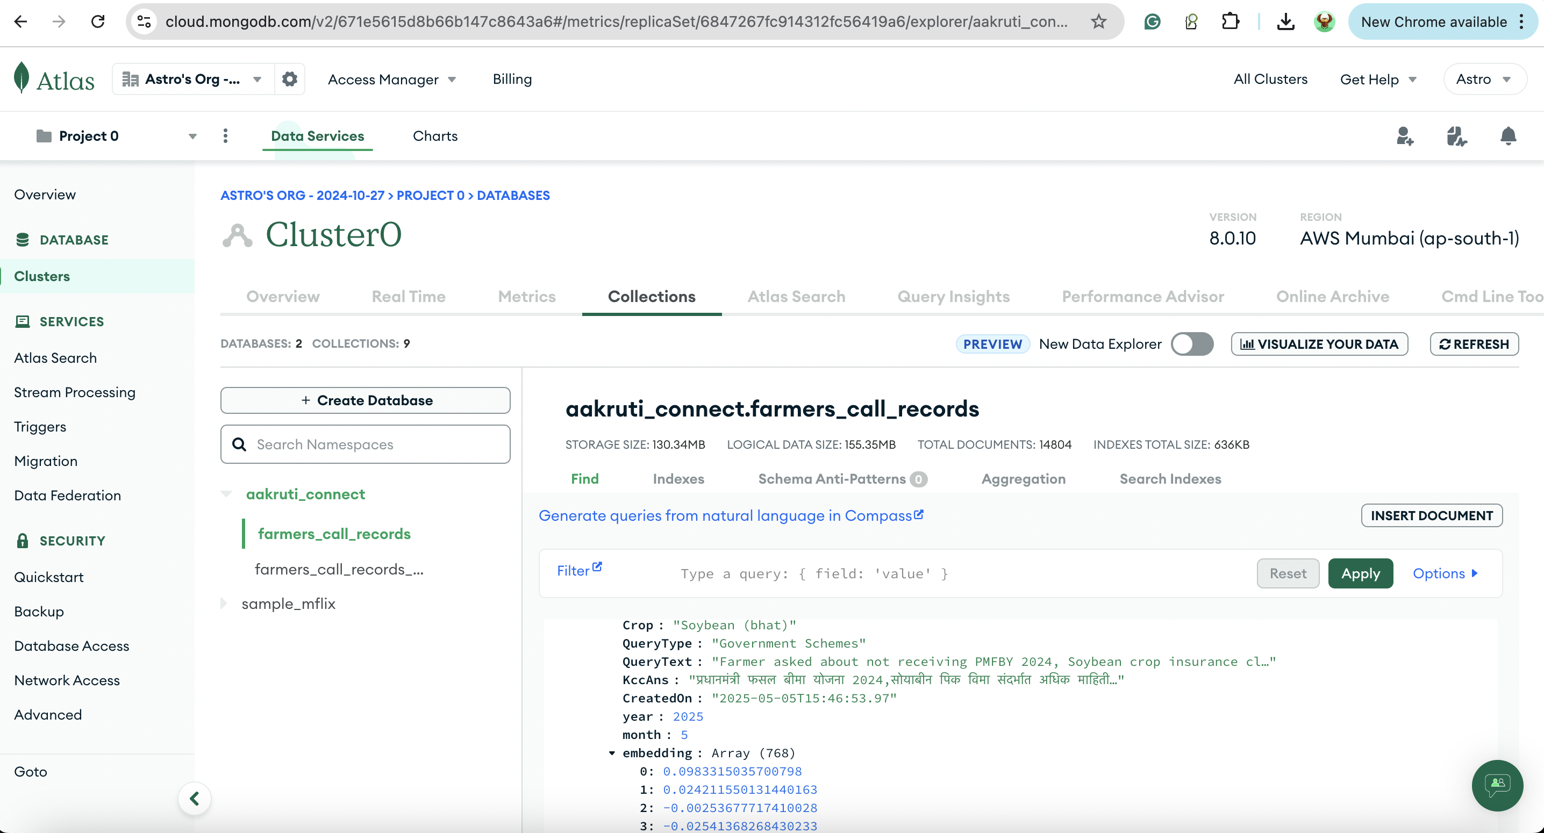Screen dimensions: 1544x833
Task: Select the truncated farmers_call_records_... collection
Action: [339, 569]
